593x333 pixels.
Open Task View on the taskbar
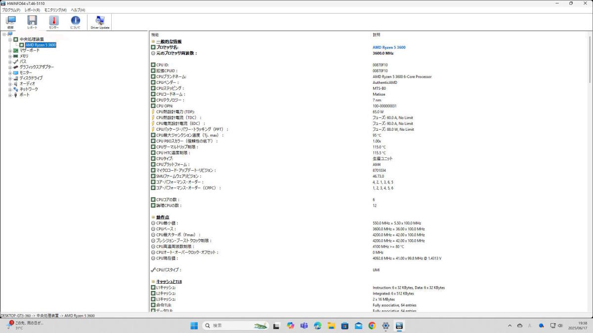(x=277, y=326)
